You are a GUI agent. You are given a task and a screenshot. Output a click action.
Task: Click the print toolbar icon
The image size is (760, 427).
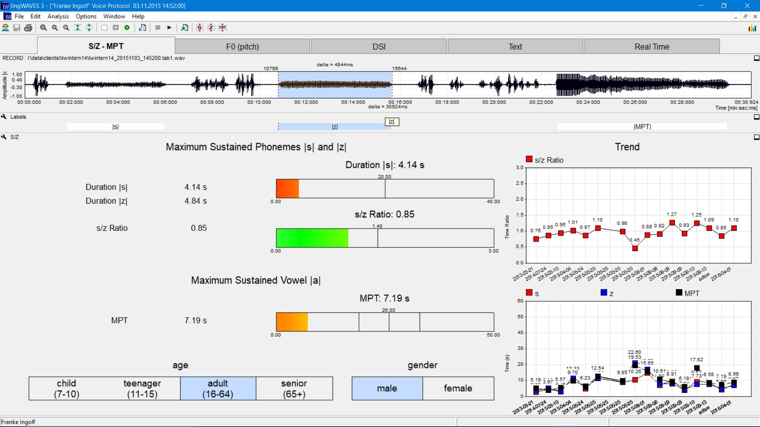[28, 28]
